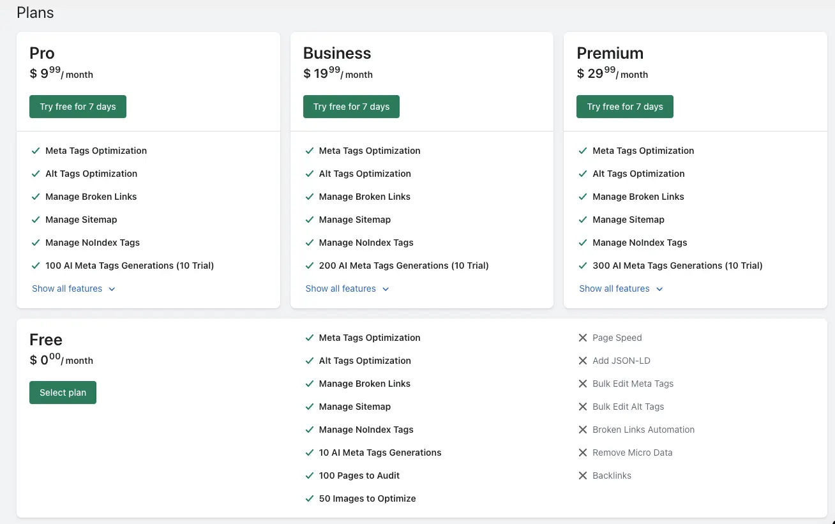Click checkmark beside Premium Meta Tags Optimization
The width and height of the screenshot is (835, 524).
583,151
